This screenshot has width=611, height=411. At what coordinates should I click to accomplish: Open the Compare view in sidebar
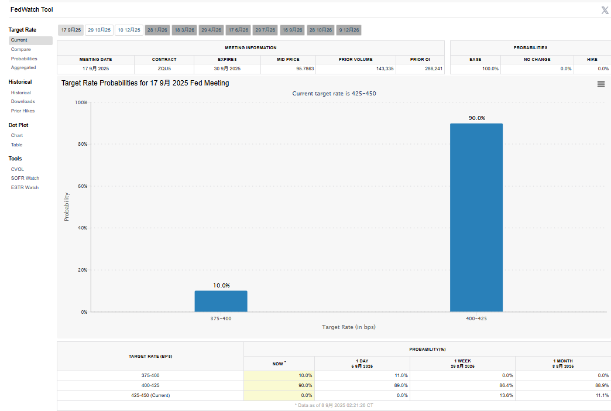pos(20,50)
